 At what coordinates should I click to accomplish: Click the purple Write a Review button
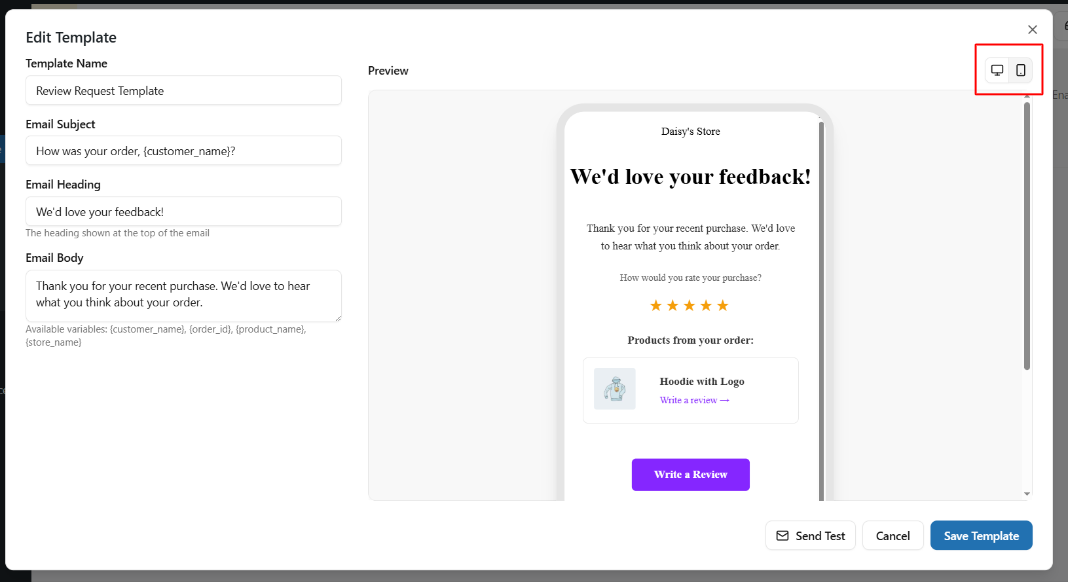(690, 475)
